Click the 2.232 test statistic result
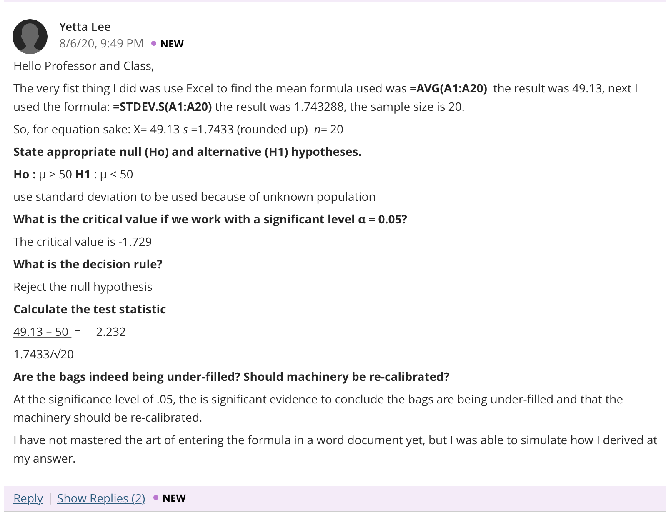The width and height of the screenshot is (671, 520). pyautogui.click(x=111, y=332)
